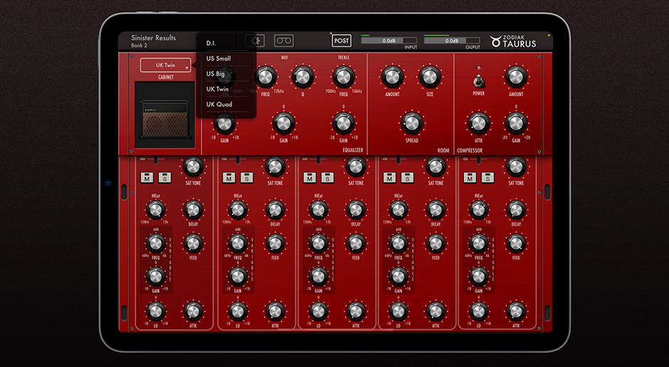Viewport: 669px width, 367px height.
Task: Click the INPUT level meter
Action: (389, 41)
